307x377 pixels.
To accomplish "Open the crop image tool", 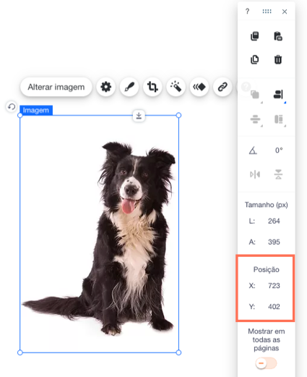I will pyautogui.click(x=152, y=87).
